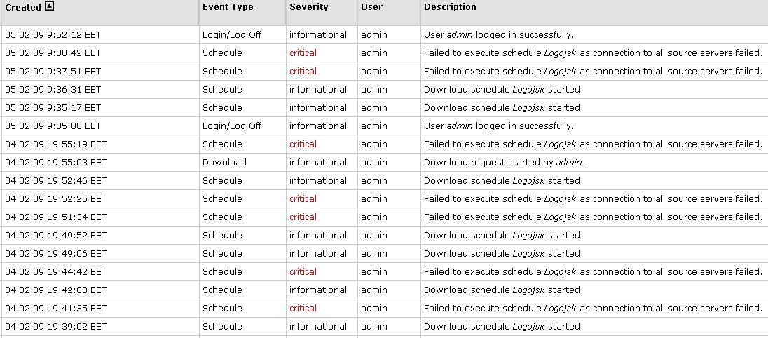768x338 pixels.
Task: Select the 9:36:31 download schedule started row
Action: [x=503, y=89]
